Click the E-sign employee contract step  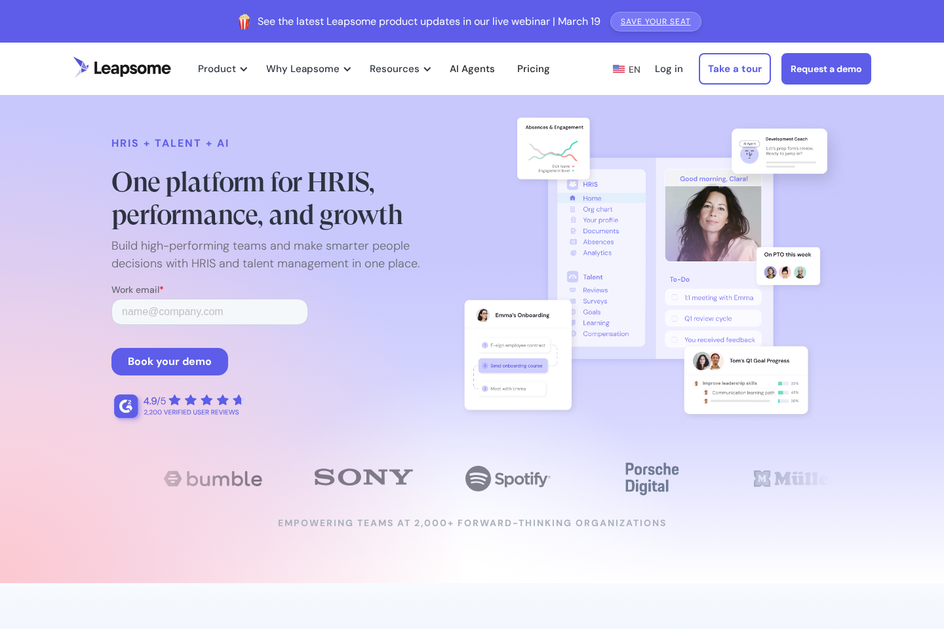tap(515, 345)
